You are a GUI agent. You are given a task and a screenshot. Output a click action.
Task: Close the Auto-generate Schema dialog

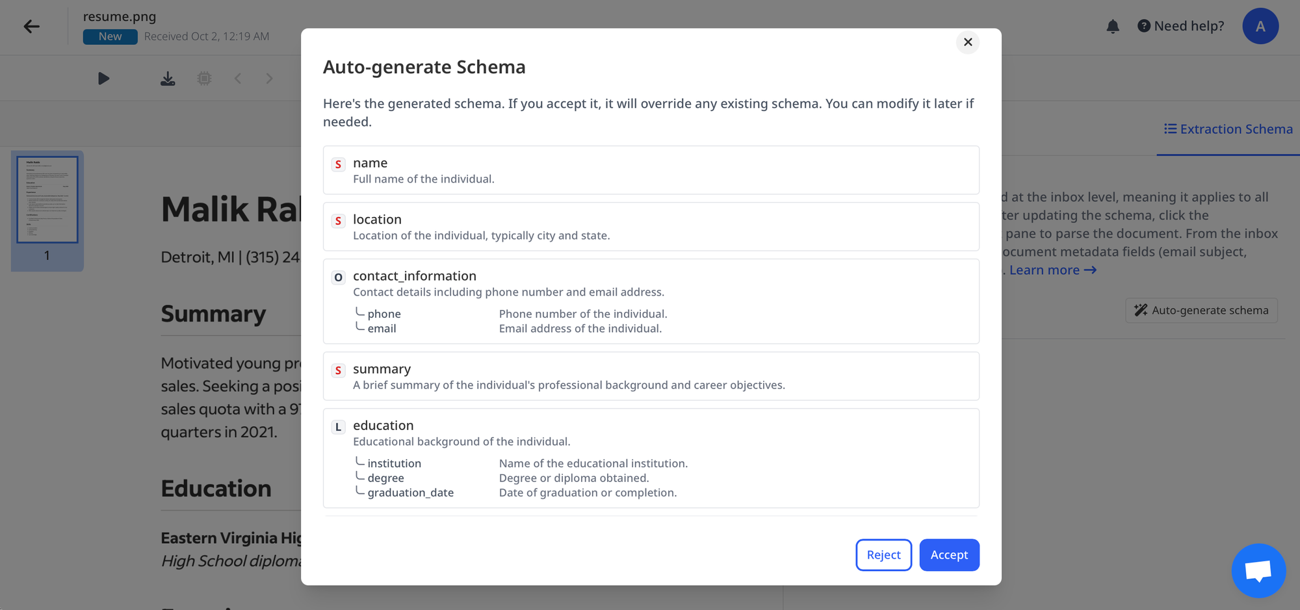click(x=967, y=42)
